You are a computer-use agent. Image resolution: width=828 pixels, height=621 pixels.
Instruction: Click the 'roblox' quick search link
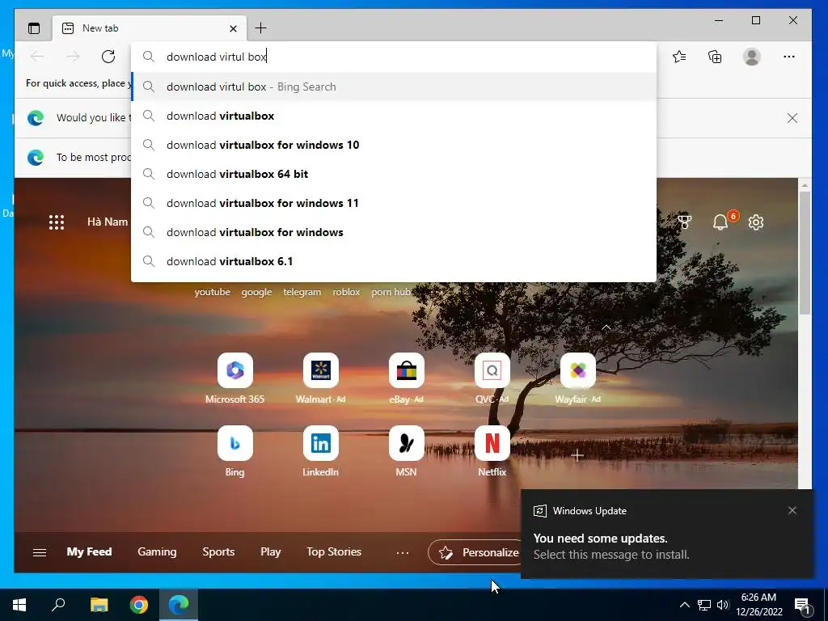click(346, 292)
